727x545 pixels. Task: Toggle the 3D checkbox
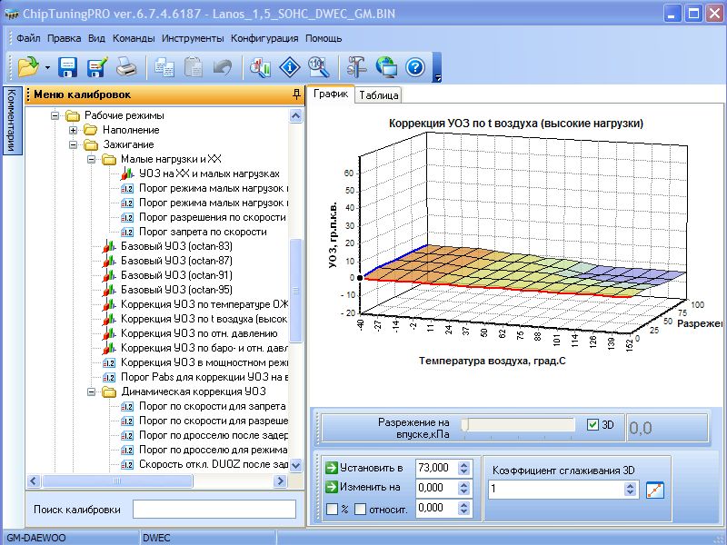(x=593, y=424)
